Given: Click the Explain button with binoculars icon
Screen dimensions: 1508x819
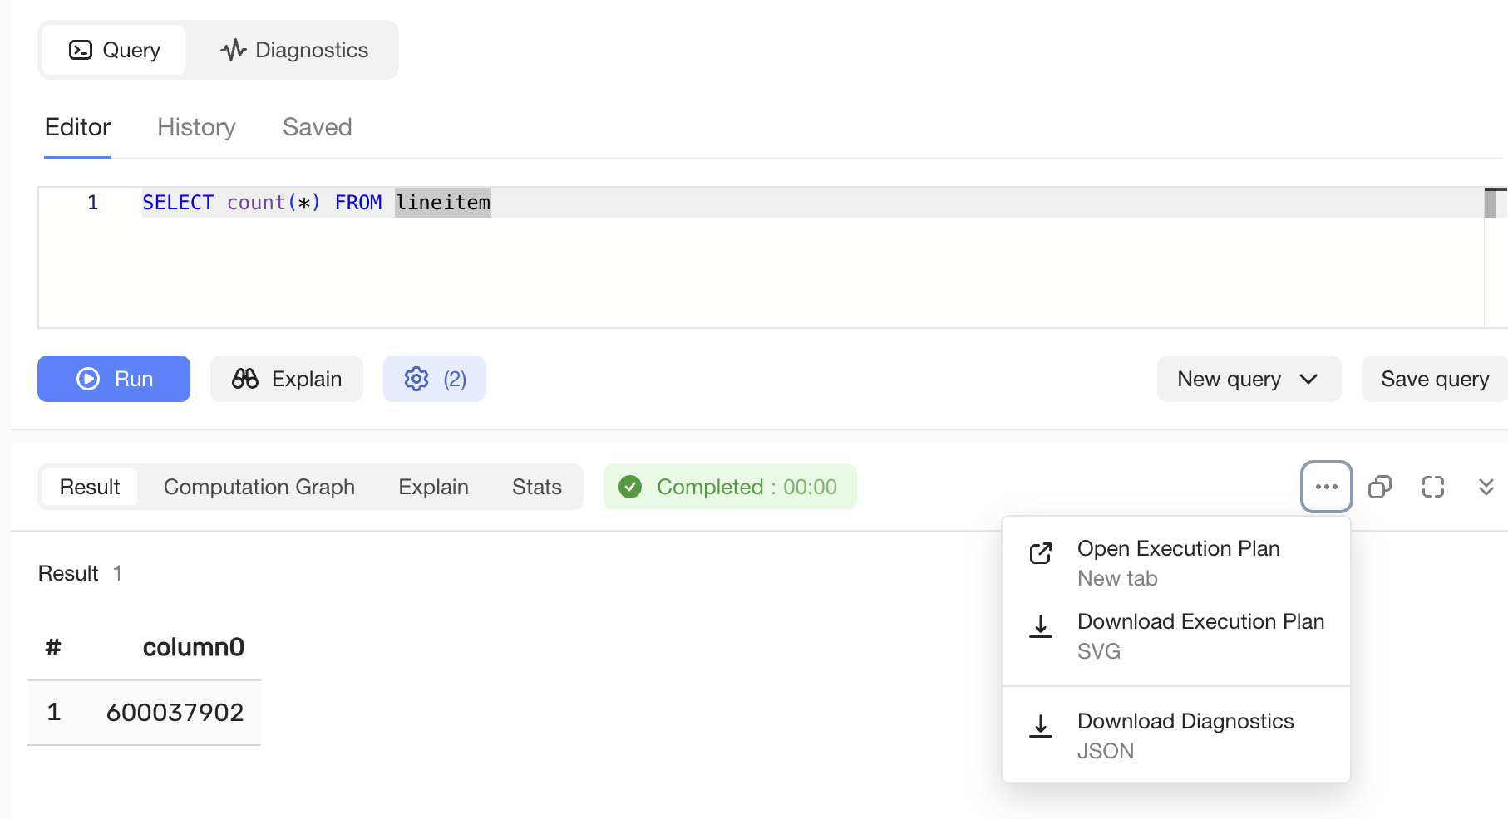Looking at the screenshot, I should click(x=287, y=379).
